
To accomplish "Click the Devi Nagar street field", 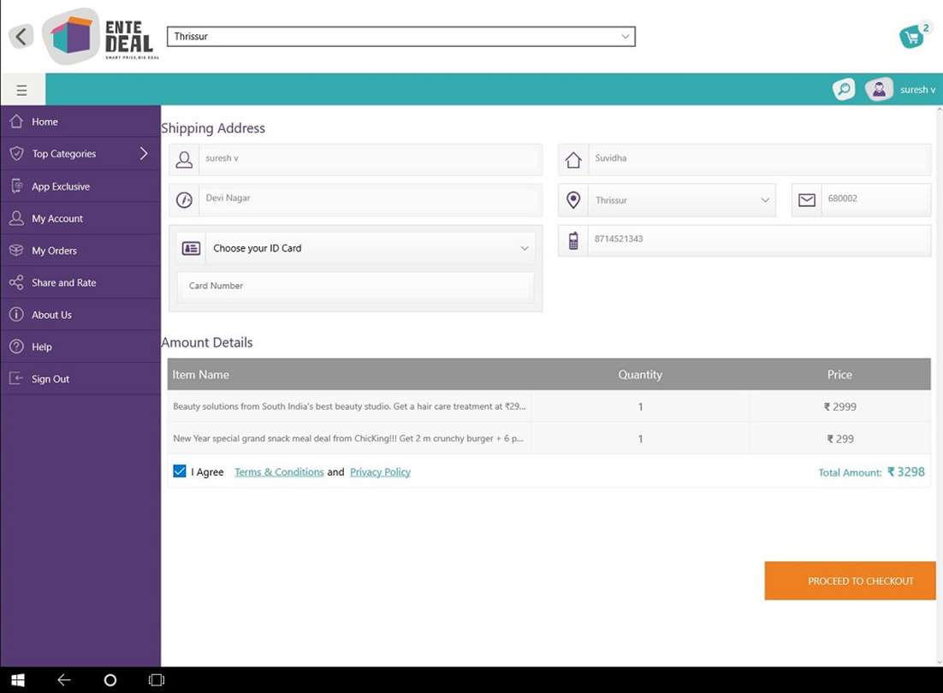I will tap(371, 199).
